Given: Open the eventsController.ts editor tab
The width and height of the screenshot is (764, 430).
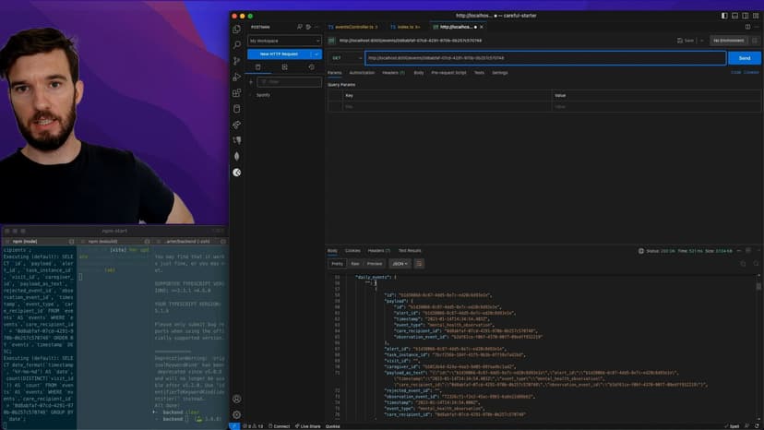Looking at the screenshot, I should (351, 27).
